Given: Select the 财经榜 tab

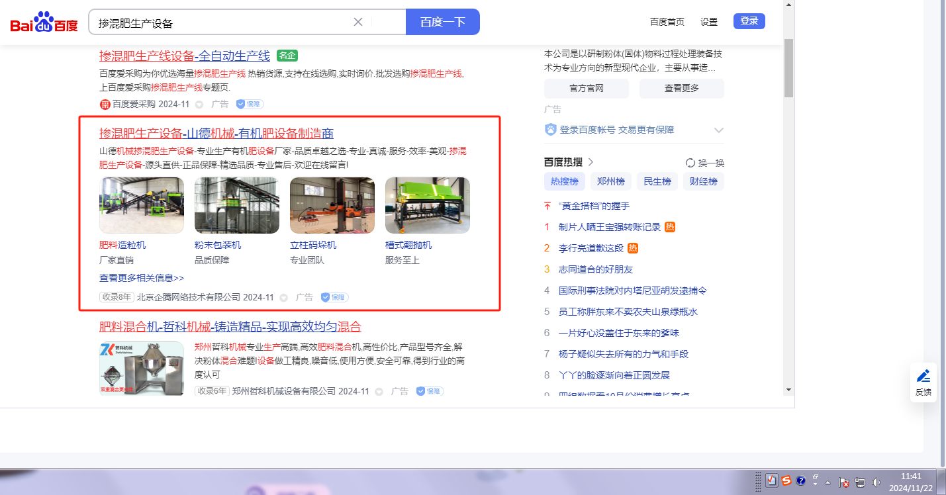Looking at the screenshot, I should (703, 181).
